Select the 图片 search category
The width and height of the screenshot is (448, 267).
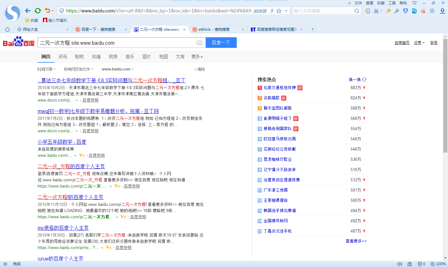[x=147, y=57]
